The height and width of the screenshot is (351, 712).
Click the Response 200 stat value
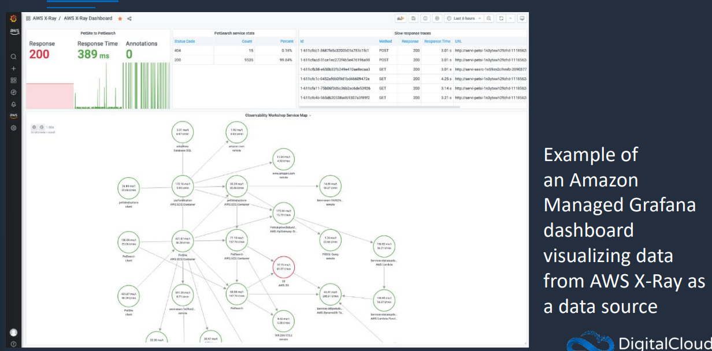39,54
